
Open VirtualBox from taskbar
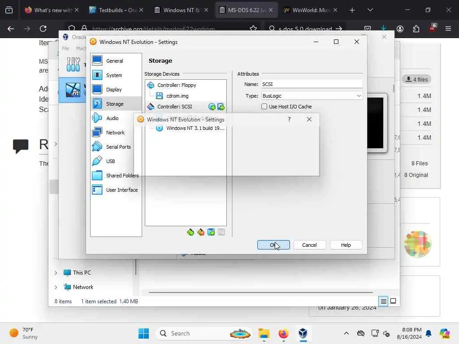(x=303, y=333)
